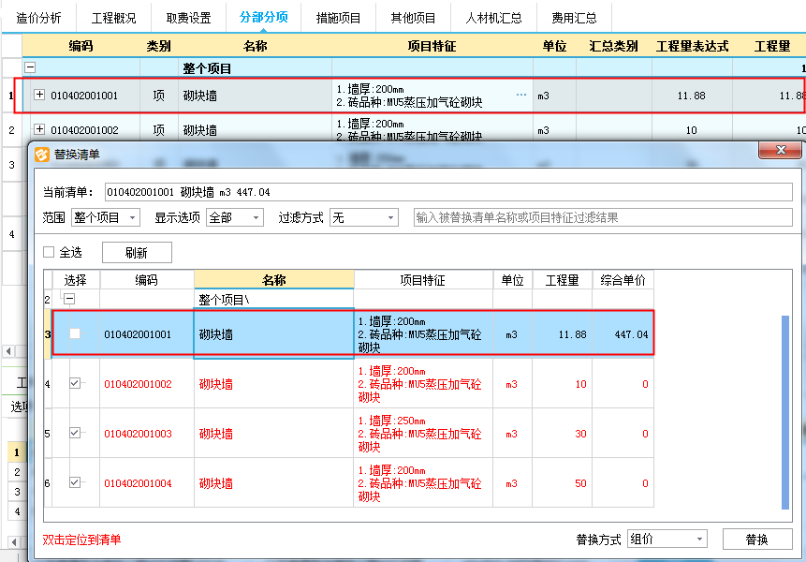Close the 替换清单 dialog

pyautogui.click(x=779, y=152)
